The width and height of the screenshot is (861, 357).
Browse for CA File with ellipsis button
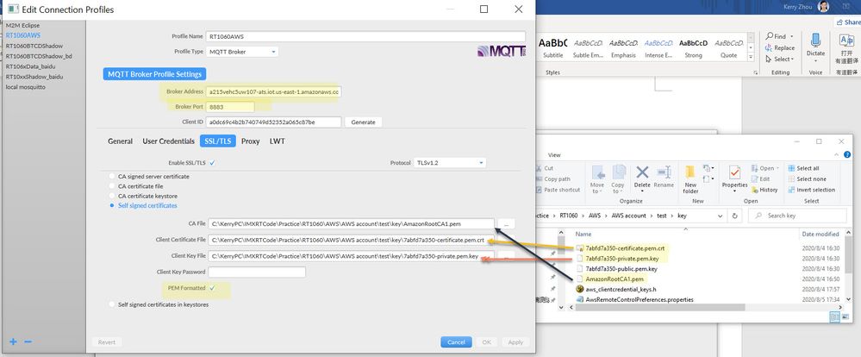click(508, 223)
